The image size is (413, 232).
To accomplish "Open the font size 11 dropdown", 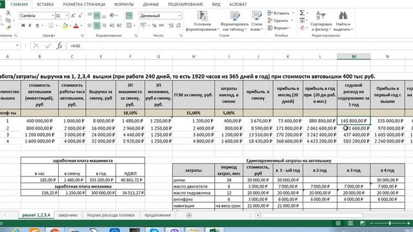I will (x=66, y=15).
